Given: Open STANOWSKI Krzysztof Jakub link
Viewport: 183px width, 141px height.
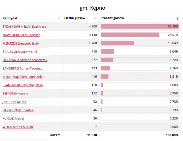Looking at the screenshot, I should click(x=23, y=85).
